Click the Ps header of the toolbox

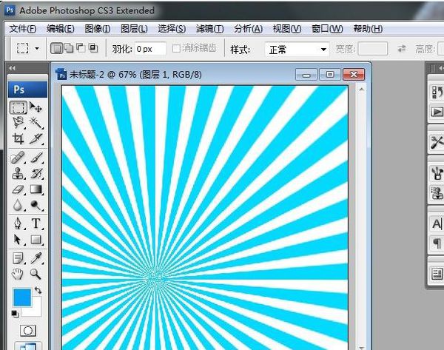[27, 90]
